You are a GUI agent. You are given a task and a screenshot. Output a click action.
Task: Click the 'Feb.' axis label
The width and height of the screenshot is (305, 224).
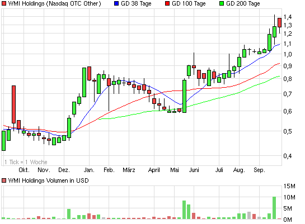coord(109,170)
